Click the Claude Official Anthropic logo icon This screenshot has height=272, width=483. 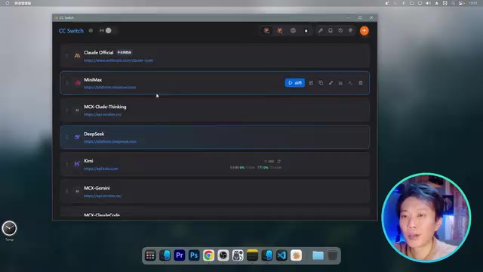point(77,56)
